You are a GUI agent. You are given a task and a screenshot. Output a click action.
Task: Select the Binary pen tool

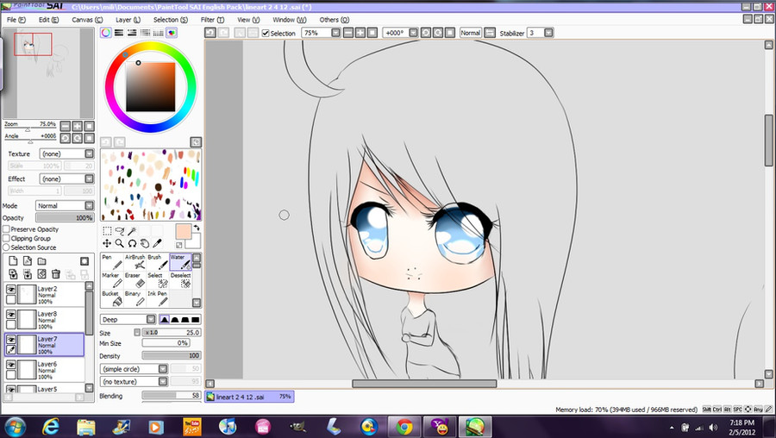(135, 298)
